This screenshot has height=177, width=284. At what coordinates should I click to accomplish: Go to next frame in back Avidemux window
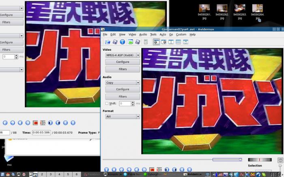click(x=13, y=123)
